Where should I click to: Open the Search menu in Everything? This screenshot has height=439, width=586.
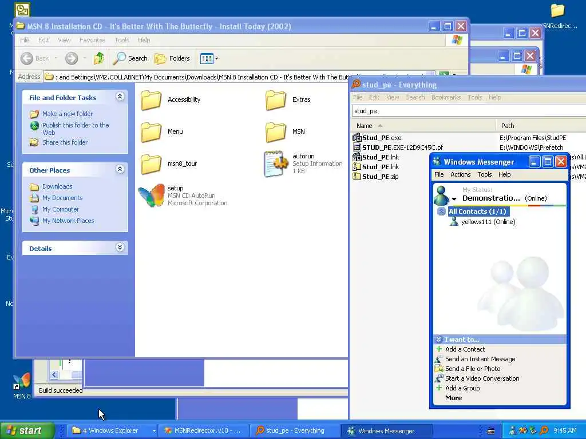click(x=415, y=97)
